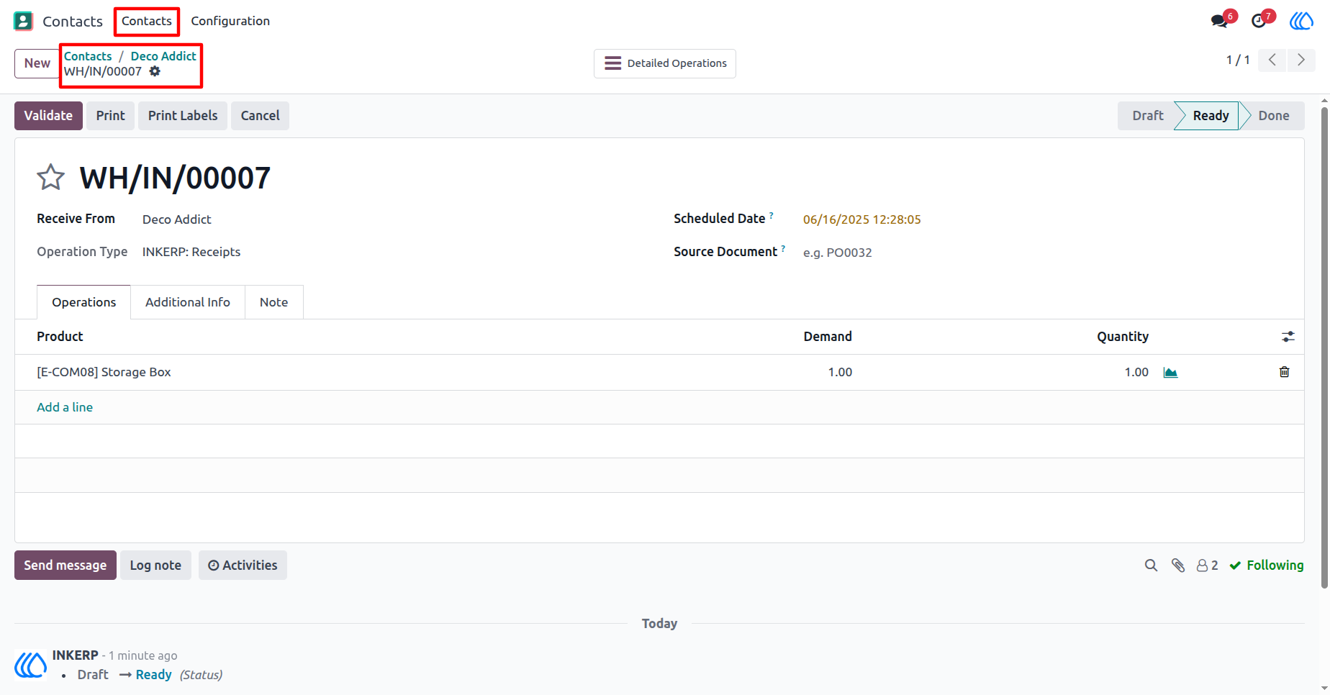The image size is (1330, 695).
Task: Mark WH/IN/00007 as favorite with star
Action: (x=51, y=177)
